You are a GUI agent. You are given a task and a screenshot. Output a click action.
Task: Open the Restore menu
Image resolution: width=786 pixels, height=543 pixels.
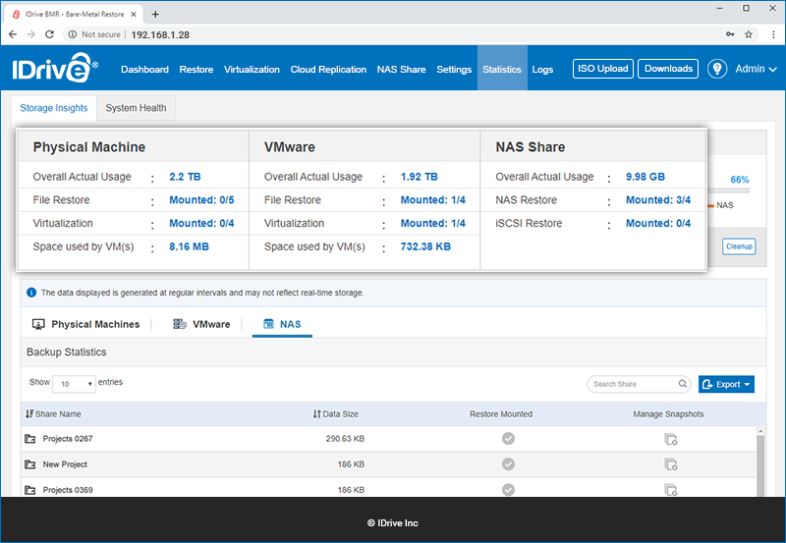pyautogui.click(x=196, y=69)
